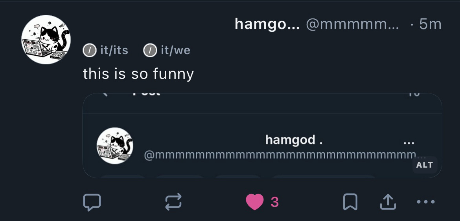Viewport: 460px width, 221px height.
Task: Repost this post using the arrows icon
Action: tap(173, 202)
